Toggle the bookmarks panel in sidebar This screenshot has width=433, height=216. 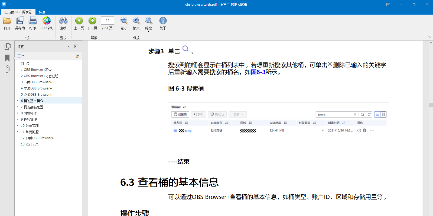click(x=8, y=58)
